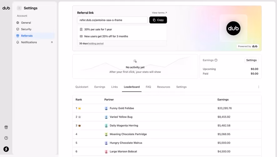Click Large Maroon Bobcat avatar
This screenshot has width=277, height=157.
click(106, 151)
